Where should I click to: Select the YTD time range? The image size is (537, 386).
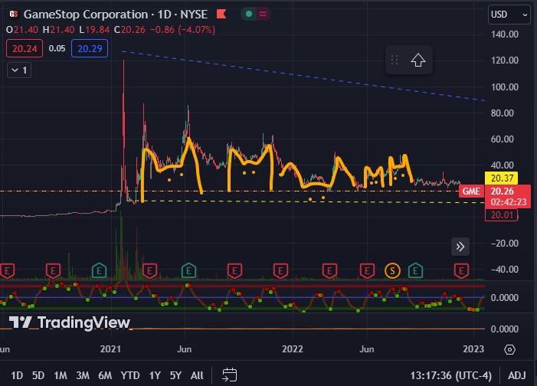pyautogui.click(x=130, y=375)
